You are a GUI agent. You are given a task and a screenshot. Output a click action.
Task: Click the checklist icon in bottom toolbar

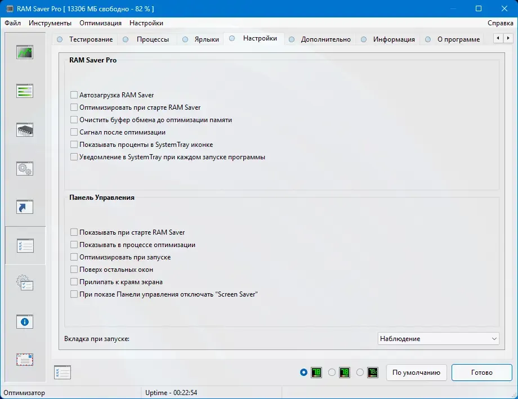coord(62,372)
